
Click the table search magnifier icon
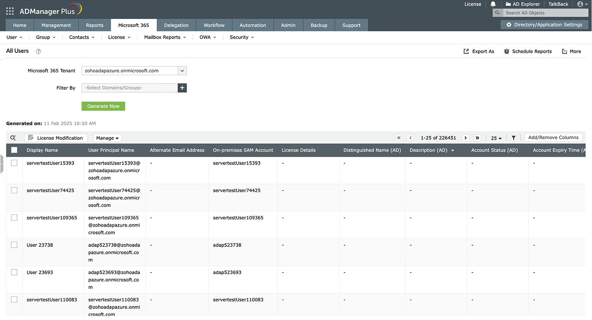(13, 138)
